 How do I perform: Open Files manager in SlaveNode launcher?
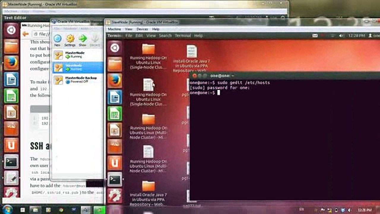click(x=115, y=64)
